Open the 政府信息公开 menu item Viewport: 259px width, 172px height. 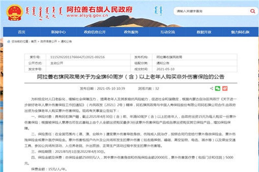coord(95,32)
